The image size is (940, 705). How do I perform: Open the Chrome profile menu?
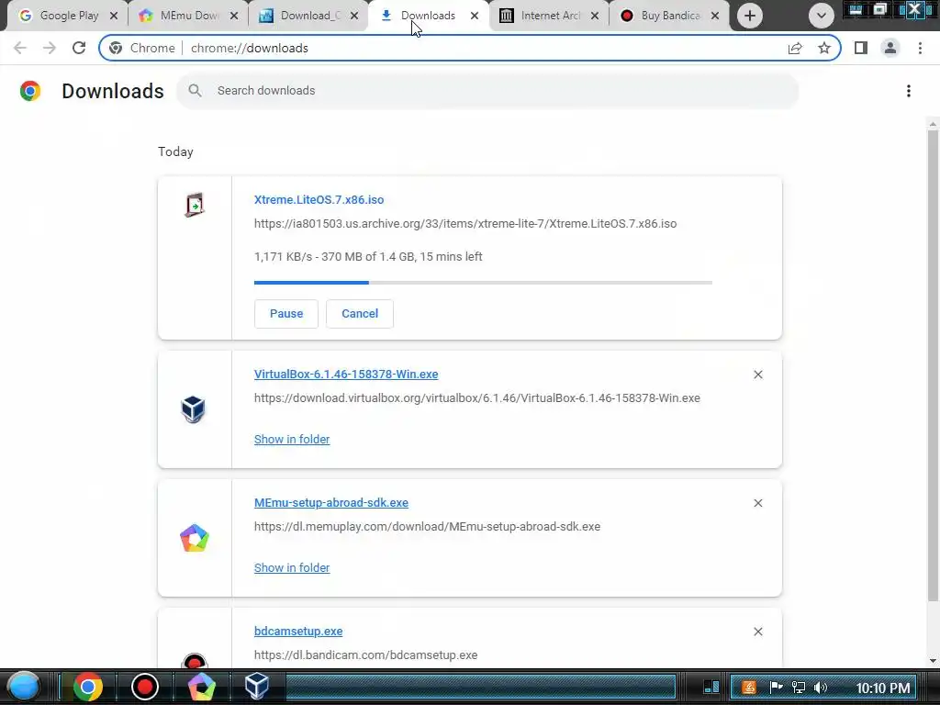pos(890,48)
